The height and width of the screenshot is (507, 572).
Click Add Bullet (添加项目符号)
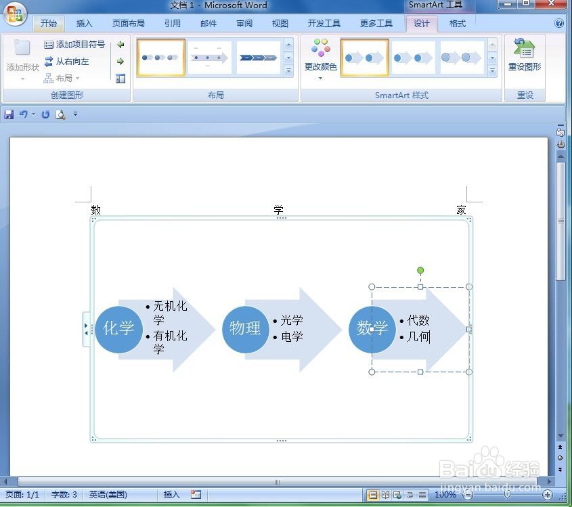point(74,45)
